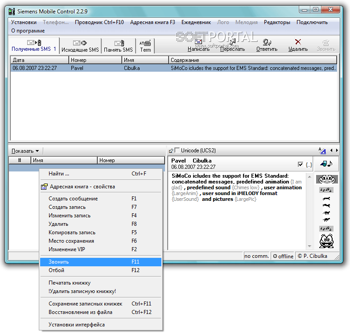Click the no comm. status field
Screen dimensions: 350x334
[x=256, y=256]
